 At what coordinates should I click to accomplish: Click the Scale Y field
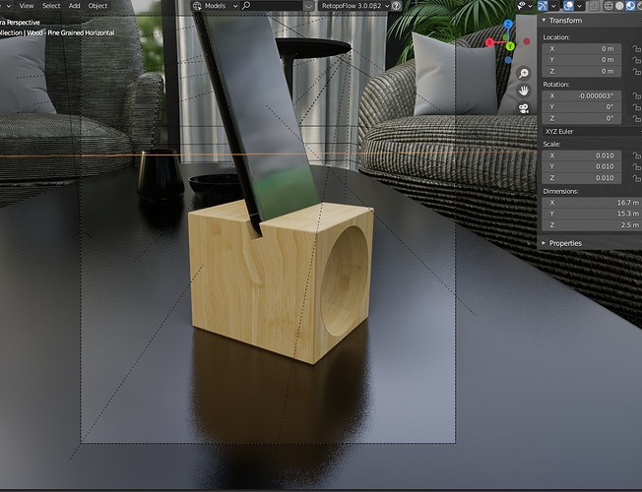click(581, 166)
